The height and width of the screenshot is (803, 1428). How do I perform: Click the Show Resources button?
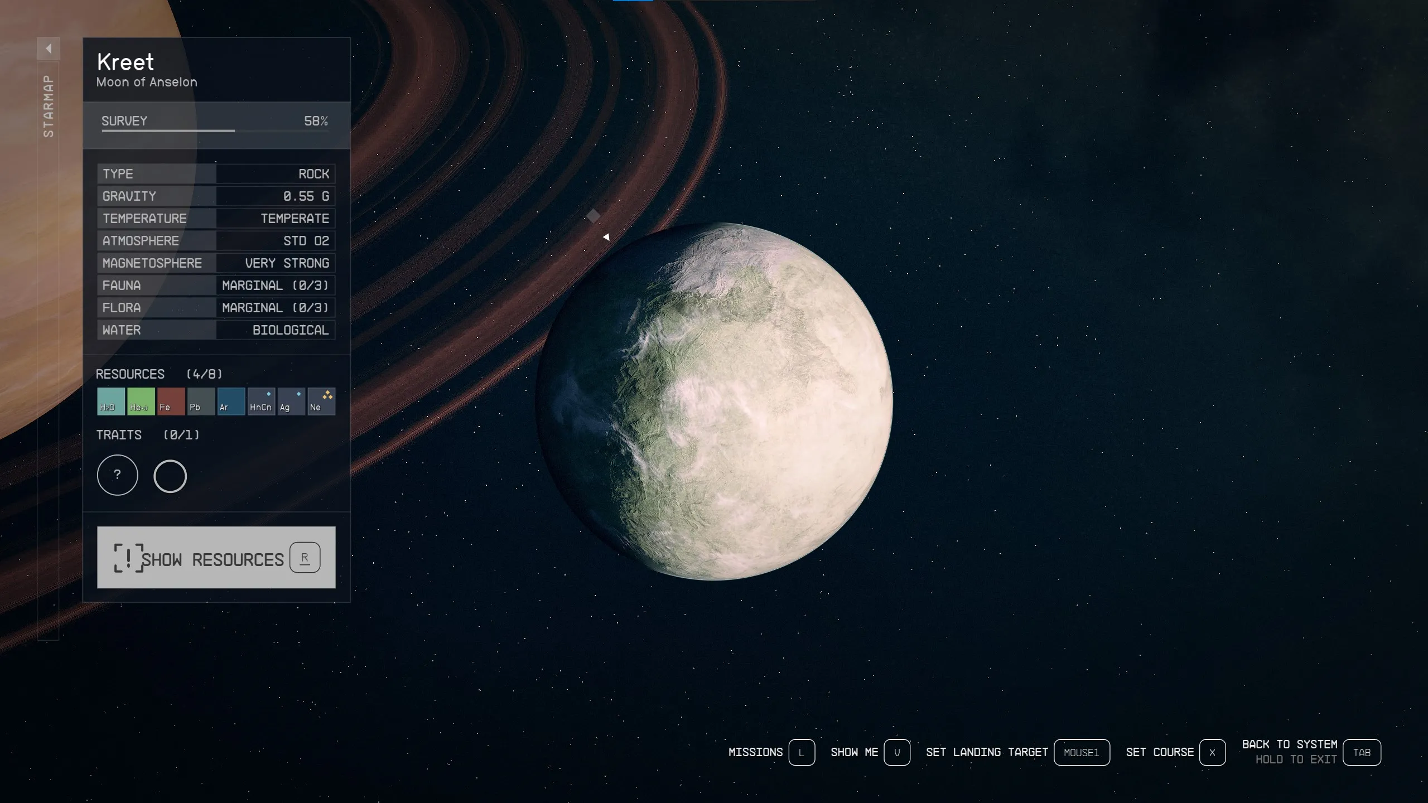click(216, 557)
